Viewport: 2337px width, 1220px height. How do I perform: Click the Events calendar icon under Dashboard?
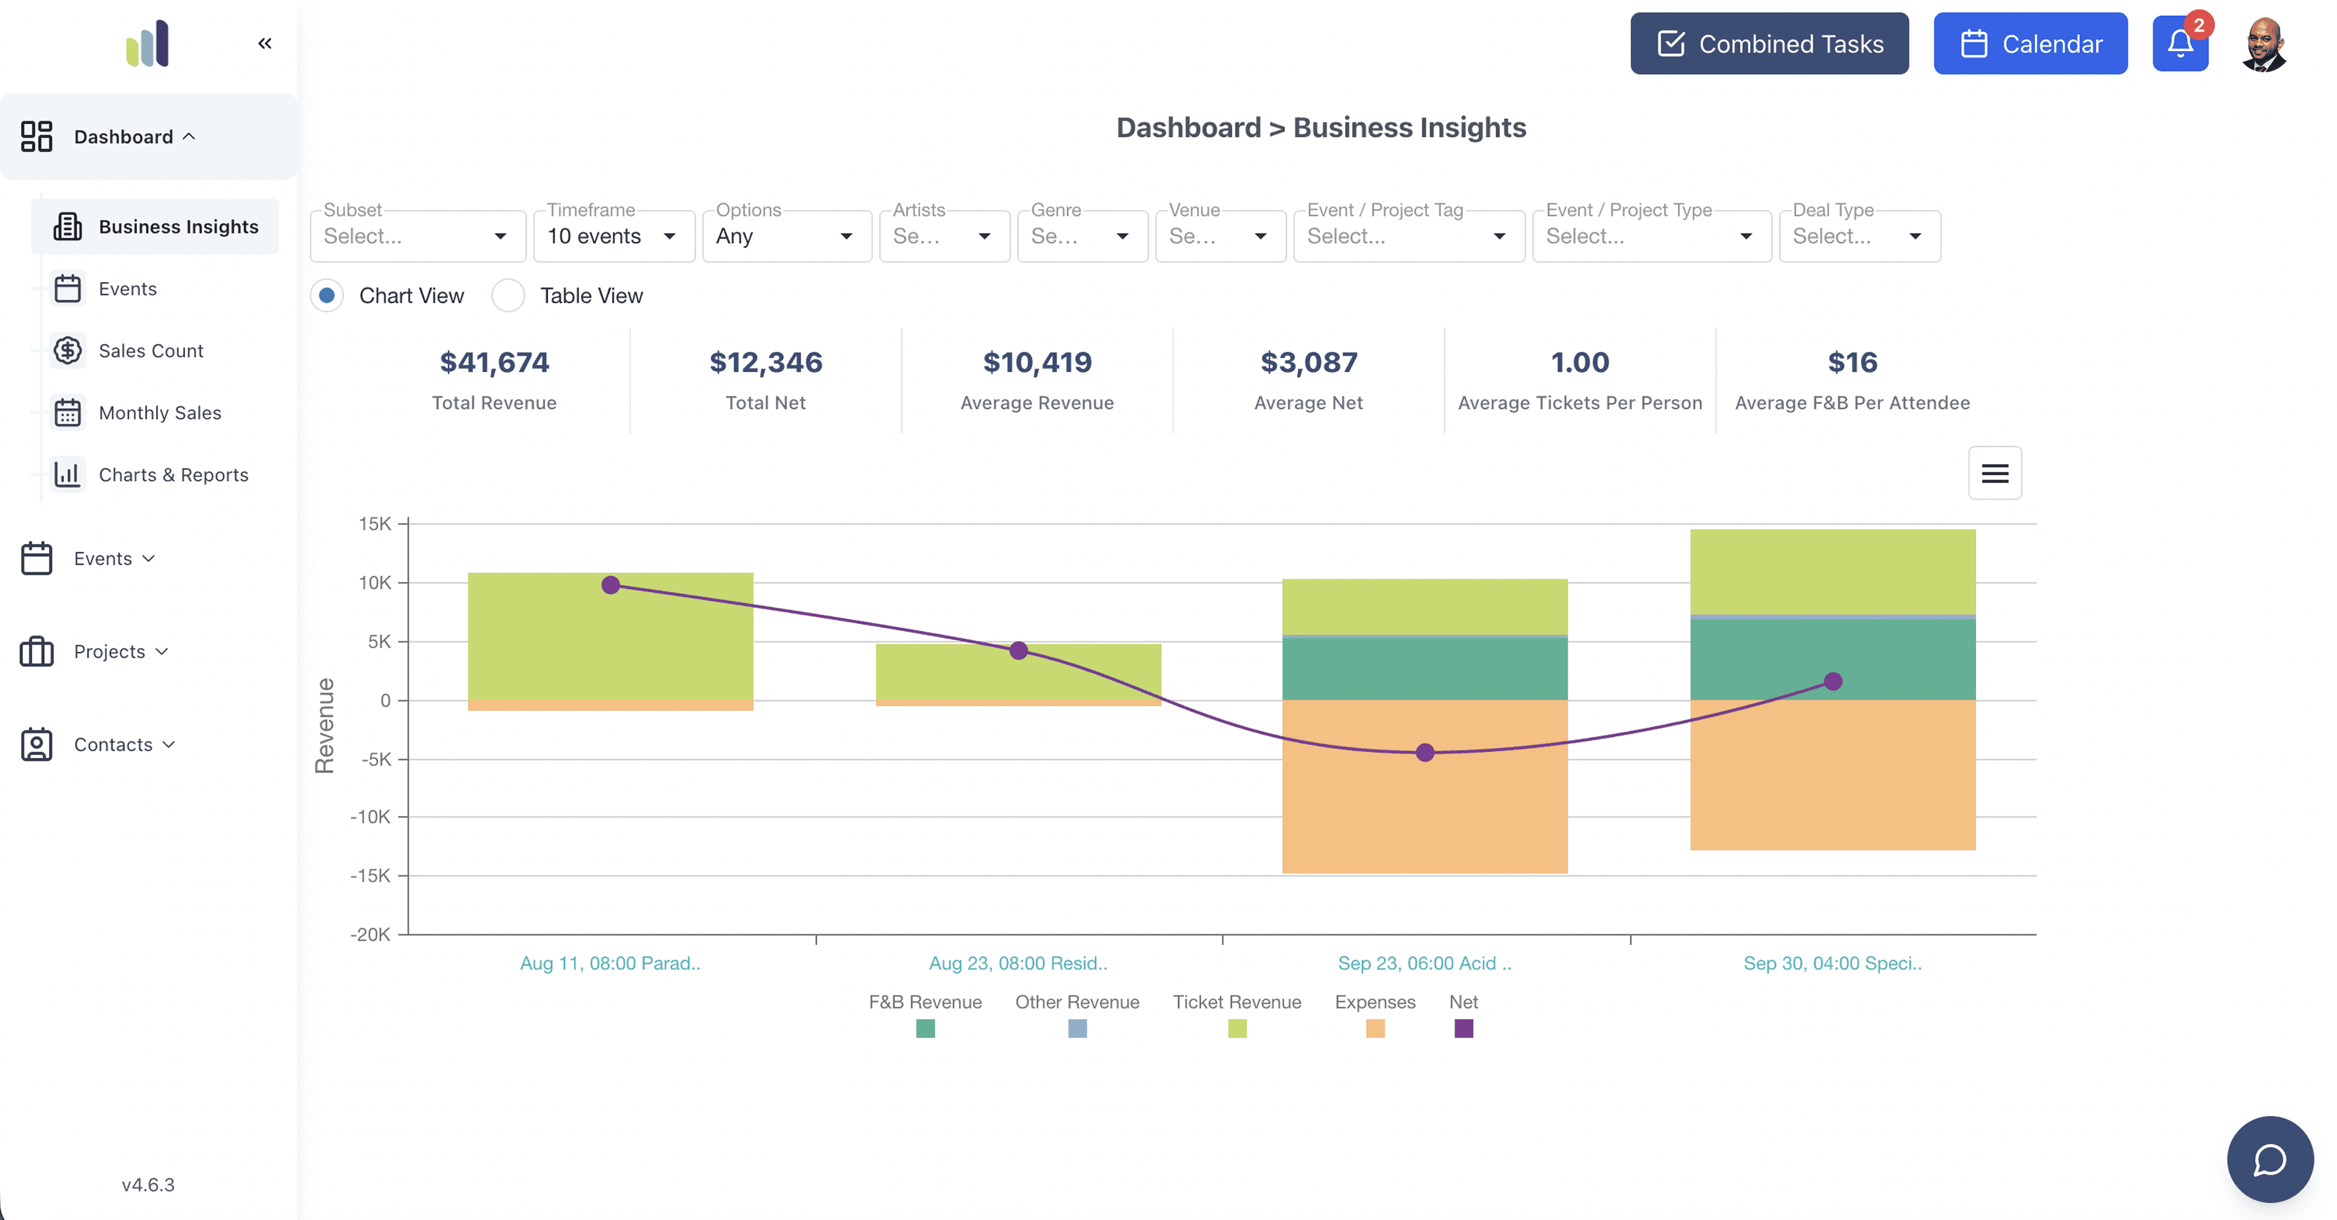[67, 288]
